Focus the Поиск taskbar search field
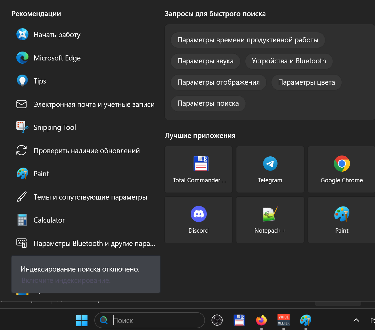The width and height of the screenshot is (375, 330). [x=150, y=320]
